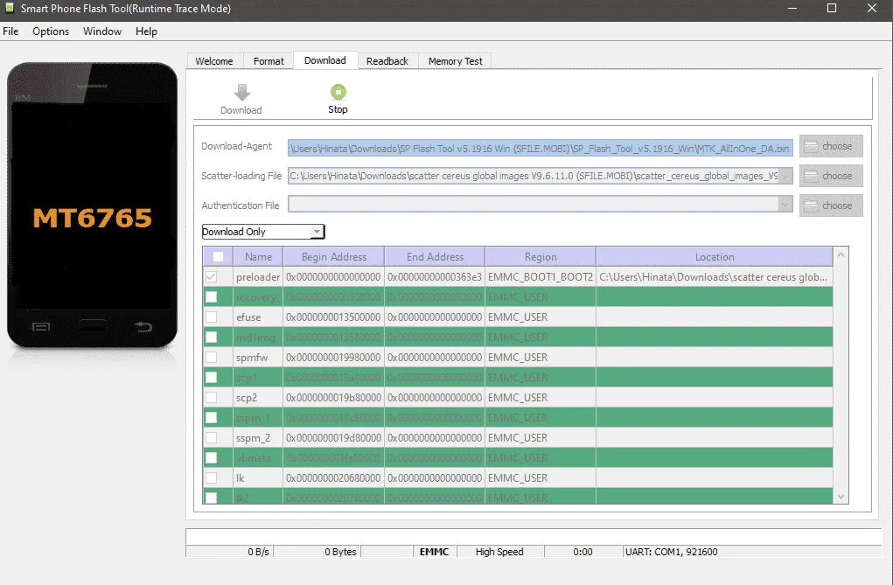Toggle the select-all checkbox in table header

point(218,257)
